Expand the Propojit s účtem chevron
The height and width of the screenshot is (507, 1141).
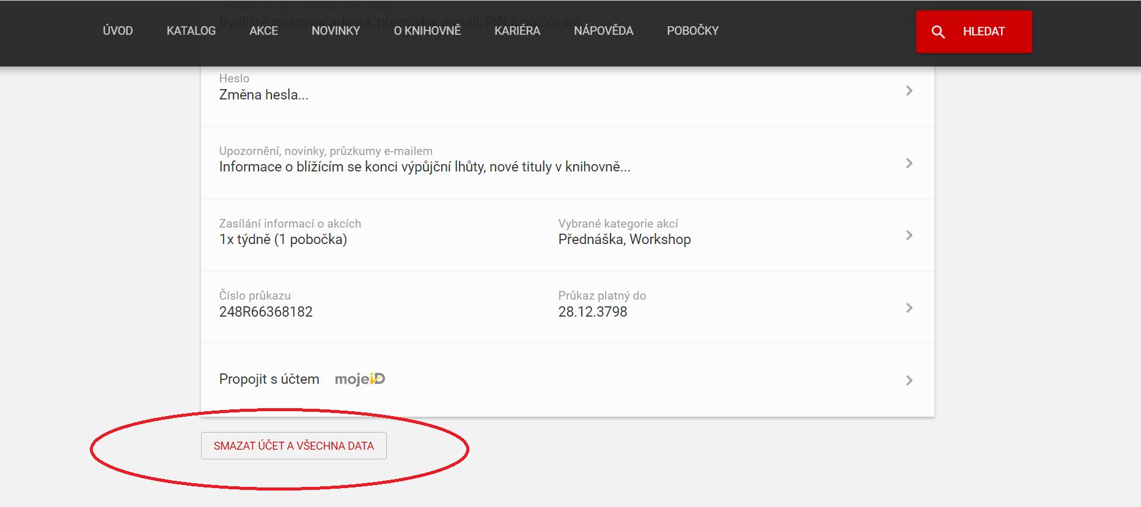[909, 381]
